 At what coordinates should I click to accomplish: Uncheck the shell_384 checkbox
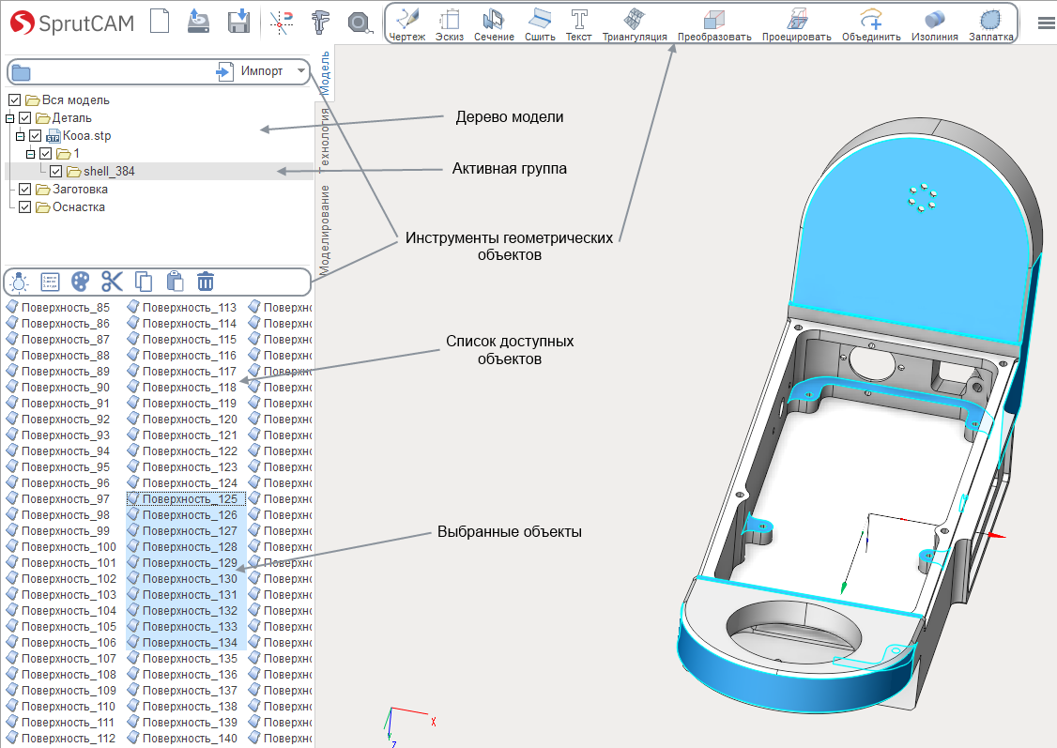coord(56,171)
